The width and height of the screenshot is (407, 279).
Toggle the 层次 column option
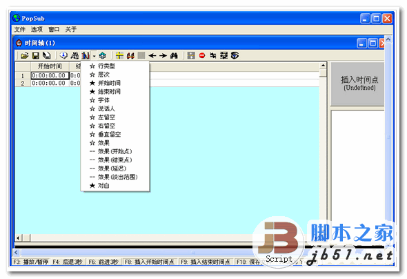pyautogui.click(x=115, y=75)
